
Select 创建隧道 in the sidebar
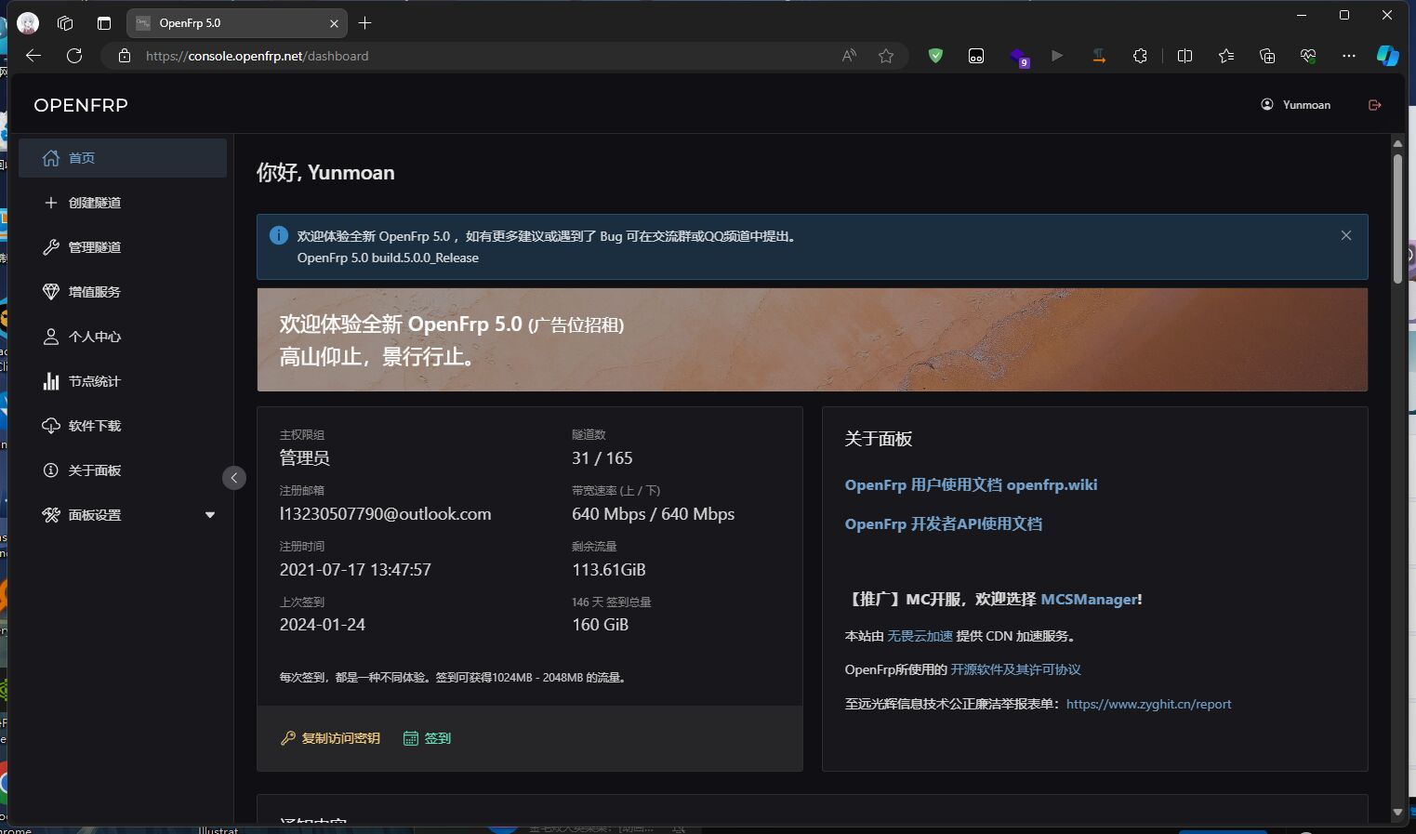pyautogui.click(x=122, y=203)
